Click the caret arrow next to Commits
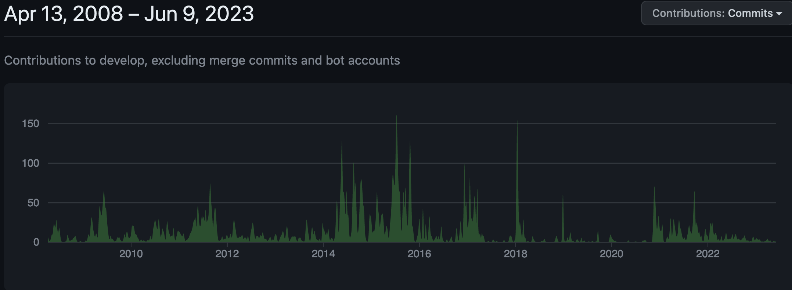Screen dimensions: 792x290 (779, 14)
